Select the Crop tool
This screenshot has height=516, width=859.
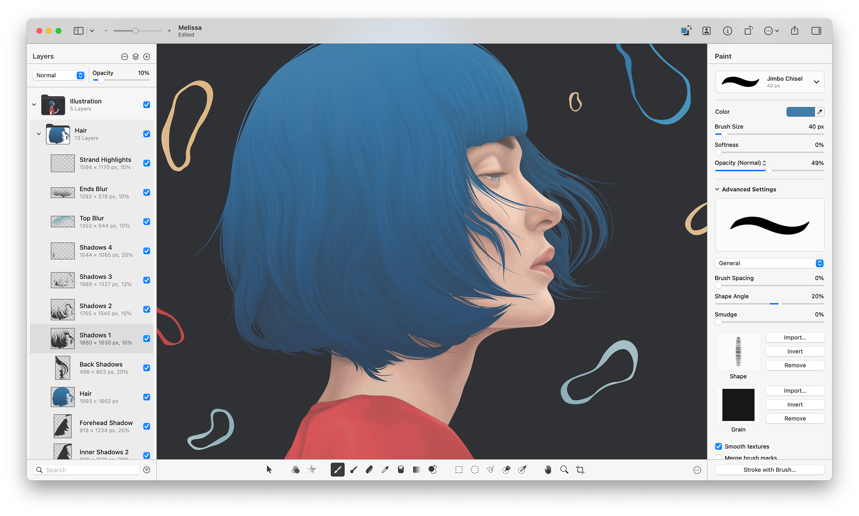click(x=580, y=470)
